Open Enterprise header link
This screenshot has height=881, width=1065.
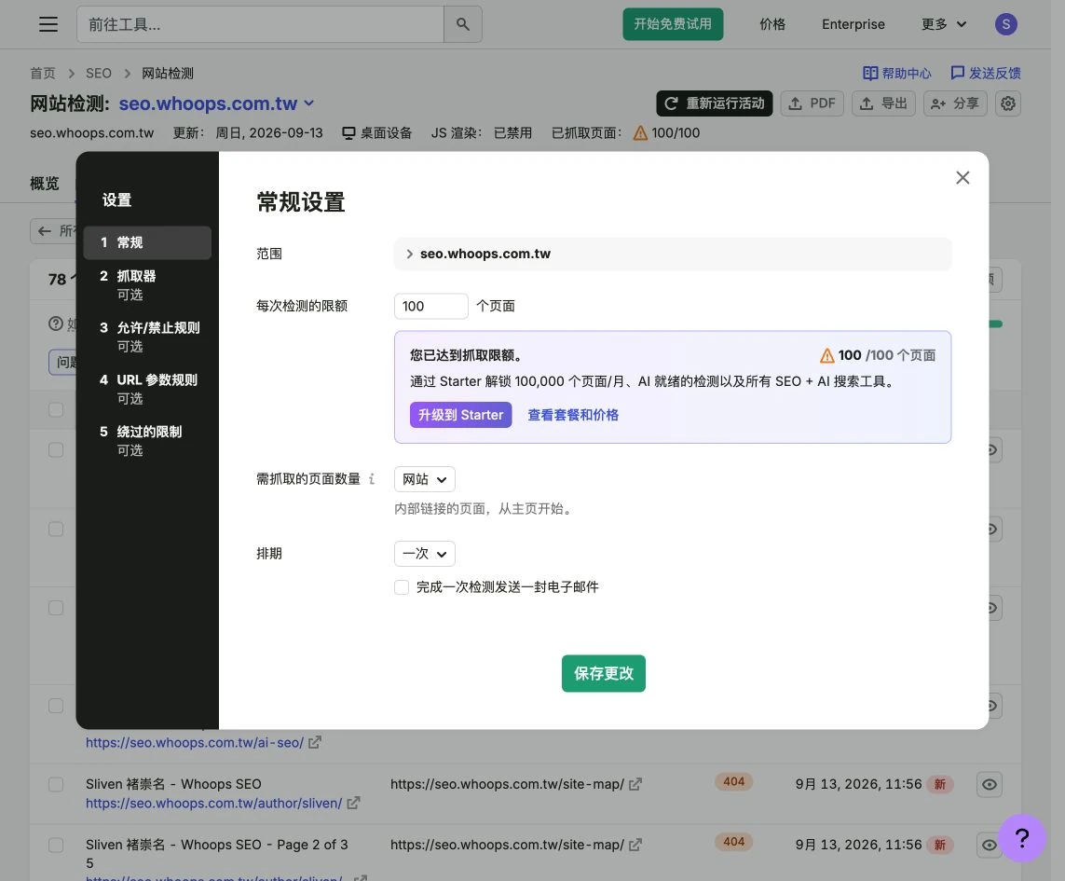[853, 24]
